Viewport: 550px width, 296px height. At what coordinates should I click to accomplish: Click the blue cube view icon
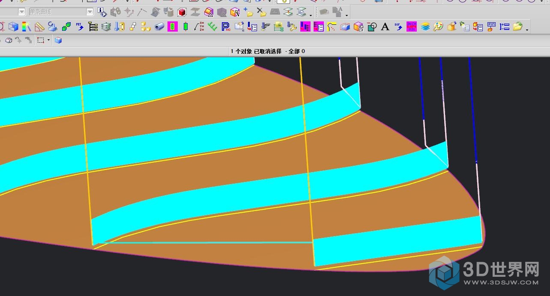(x=59, y=40)
